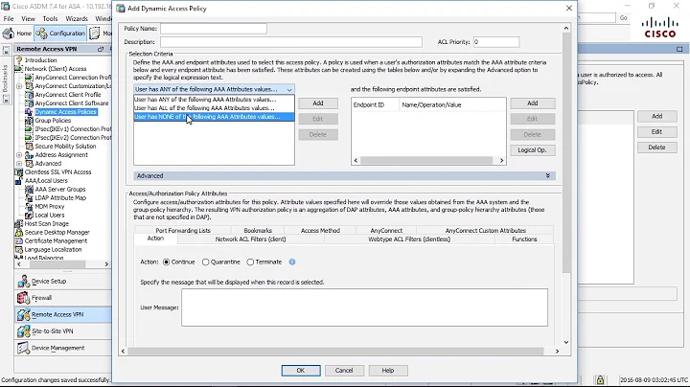Click the MDM Proxy icon
This screenshot has height=387, width=690.
point(29,206)
